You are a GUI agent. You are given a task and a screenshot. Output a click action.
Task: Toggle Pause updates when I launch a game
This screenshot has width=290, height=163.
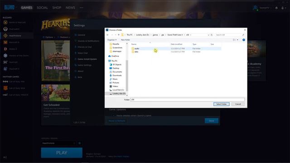[113, 115]
